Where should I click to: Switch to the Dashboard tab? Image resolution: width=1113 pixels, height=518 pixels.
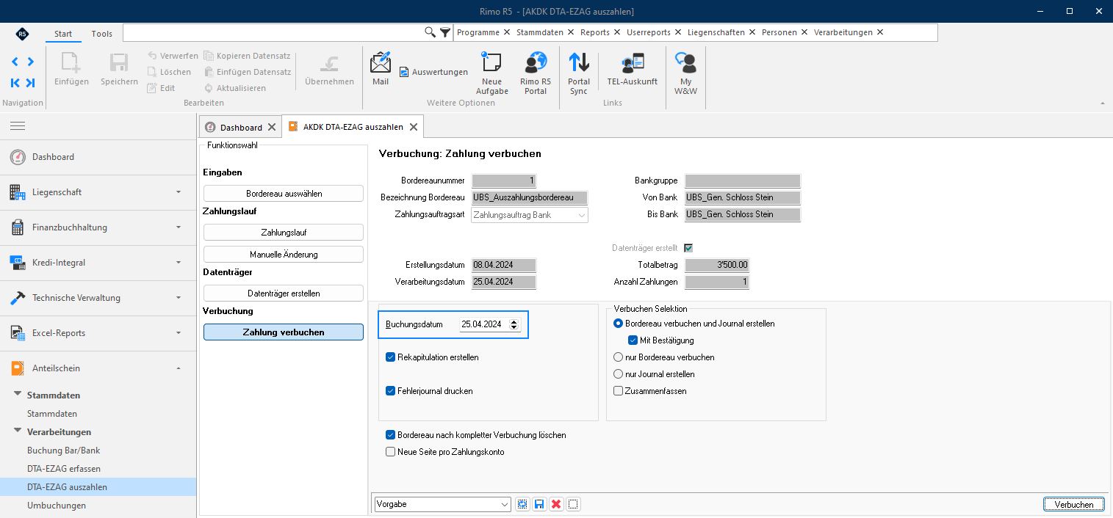(241, 127)
